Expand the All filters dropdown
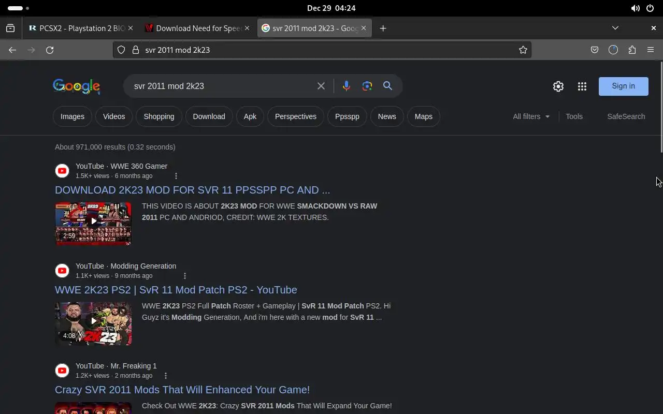This screenshot has width=663, height=414. [531, 116]
